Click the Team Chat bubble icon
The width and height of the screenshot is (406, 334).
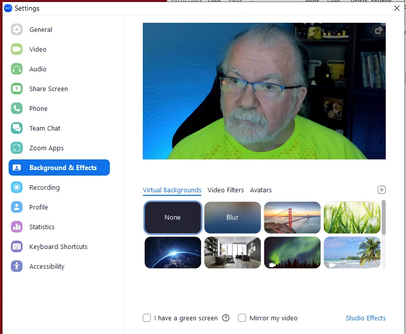point(17,128)
